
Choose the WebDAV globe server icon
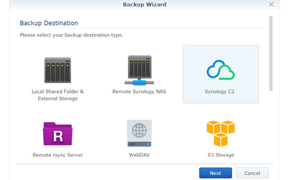coord(139,134)
